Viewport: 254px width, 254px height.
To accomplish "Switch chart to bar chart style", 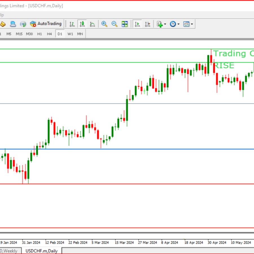I will click(x=72, y=24).
